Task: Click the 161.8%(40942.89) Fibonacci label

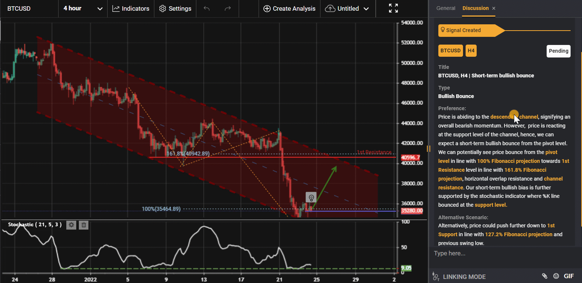Action: [188, 153]
